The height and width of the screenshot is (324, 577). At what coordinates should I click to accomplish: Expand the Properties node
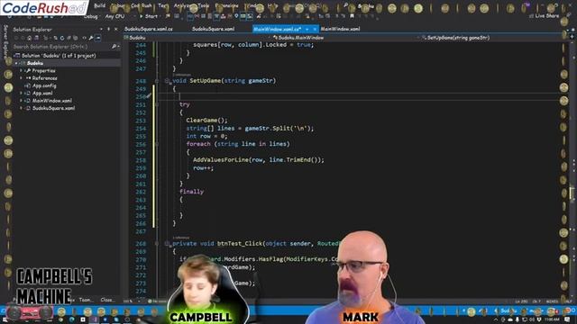[22, 70]
